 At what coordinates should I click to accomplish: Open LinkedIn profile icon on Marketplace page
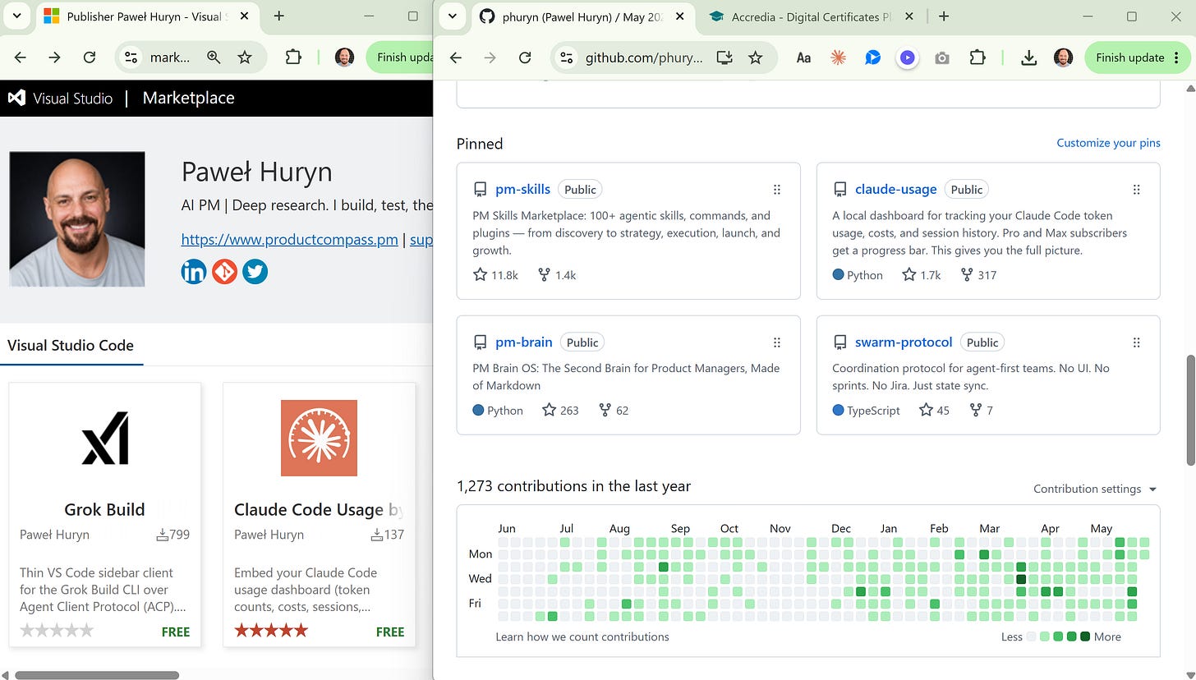coord(194,272)
